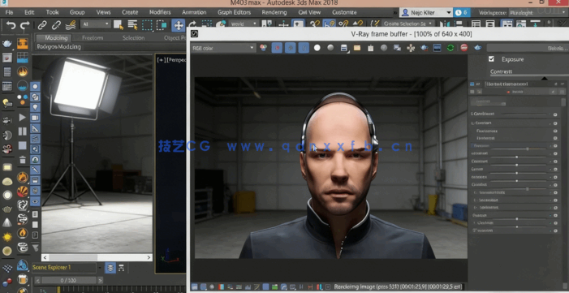Click the viewport [+] label menu
Viewport: 569px width, 293px height.
pos(161,60)
